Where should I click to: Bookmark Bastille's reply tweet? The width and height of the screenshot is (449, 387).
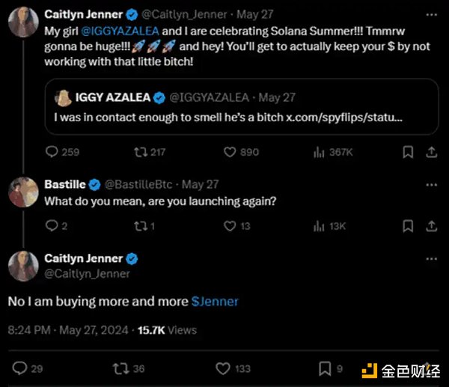coord(408,225)
